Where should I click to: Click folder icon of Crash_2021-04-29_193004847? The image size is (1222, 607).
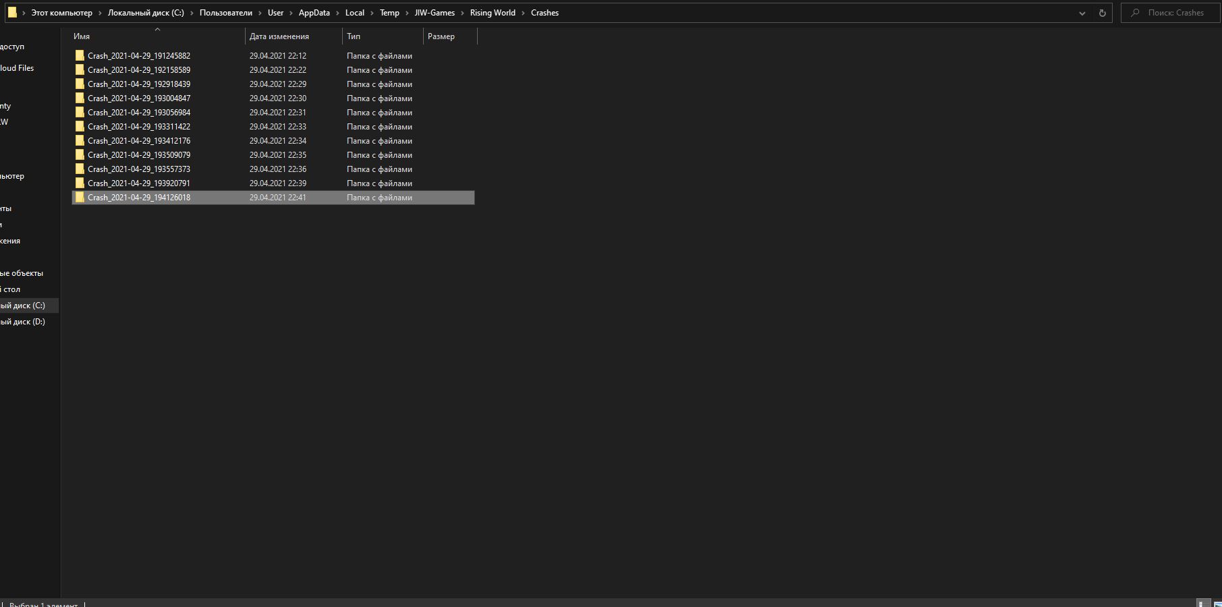coord(80,98)
